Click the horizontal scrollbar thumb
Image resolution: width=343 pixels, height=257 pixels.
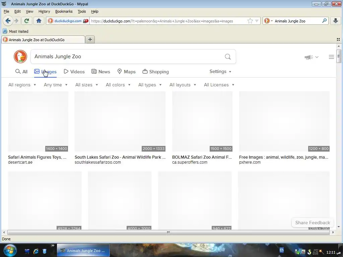click(x=168, y=232)
